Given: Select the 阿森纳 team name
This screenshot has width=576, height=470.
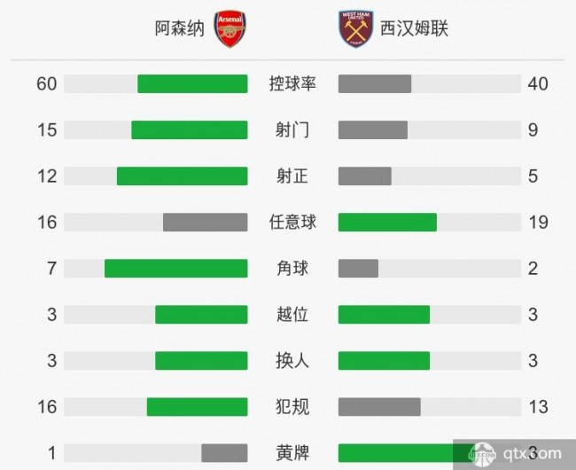Looking at the screenshot, I should (x=179, y=28).
